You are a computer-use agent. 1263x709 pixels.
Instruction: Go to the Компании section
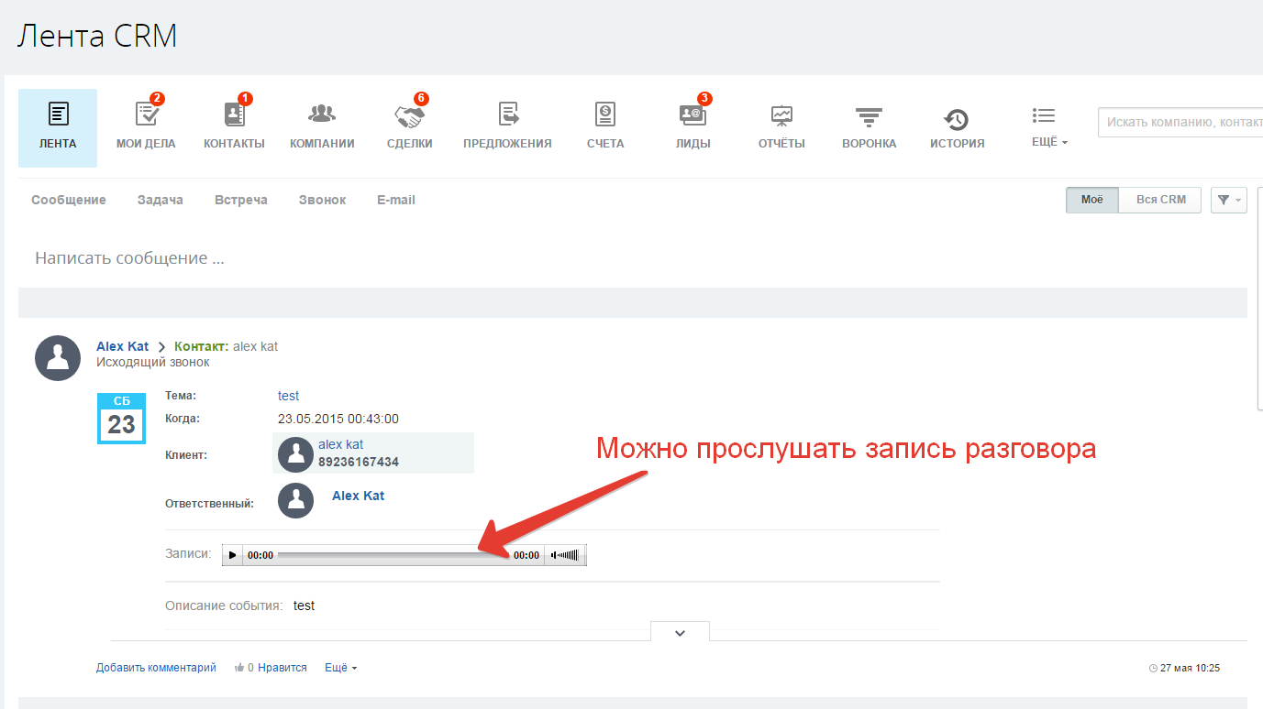coord(322,115)
